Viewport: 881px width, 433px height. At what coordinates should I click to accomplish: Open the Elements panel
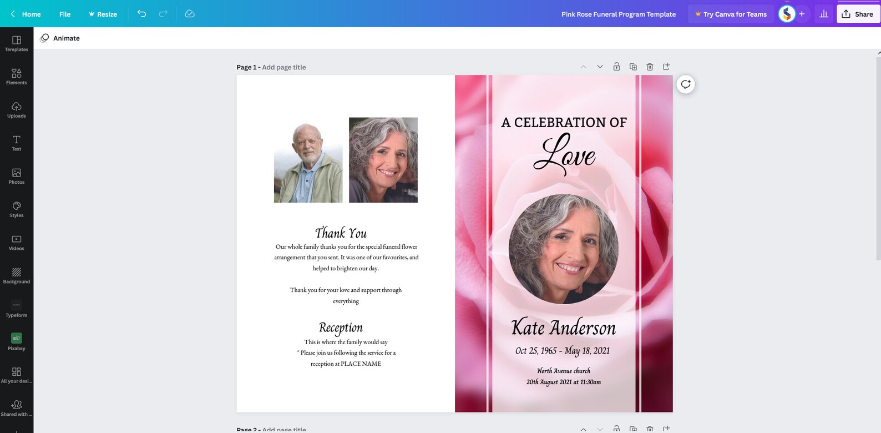coord(17,77)
